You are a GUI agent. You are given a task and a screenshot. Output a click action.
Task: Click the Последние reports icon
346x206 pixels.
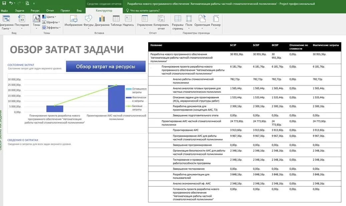(22, 19)
